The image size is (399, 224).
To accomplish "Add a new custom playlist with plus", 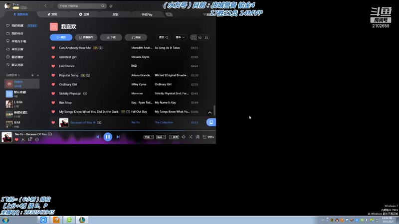I will [32, 75].
